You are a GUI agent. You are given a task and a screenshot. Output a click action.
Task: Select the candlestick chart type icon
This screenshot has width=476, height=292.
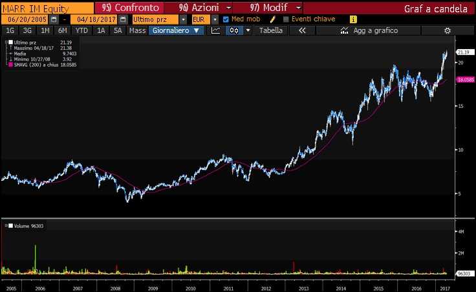coord(231,30)
